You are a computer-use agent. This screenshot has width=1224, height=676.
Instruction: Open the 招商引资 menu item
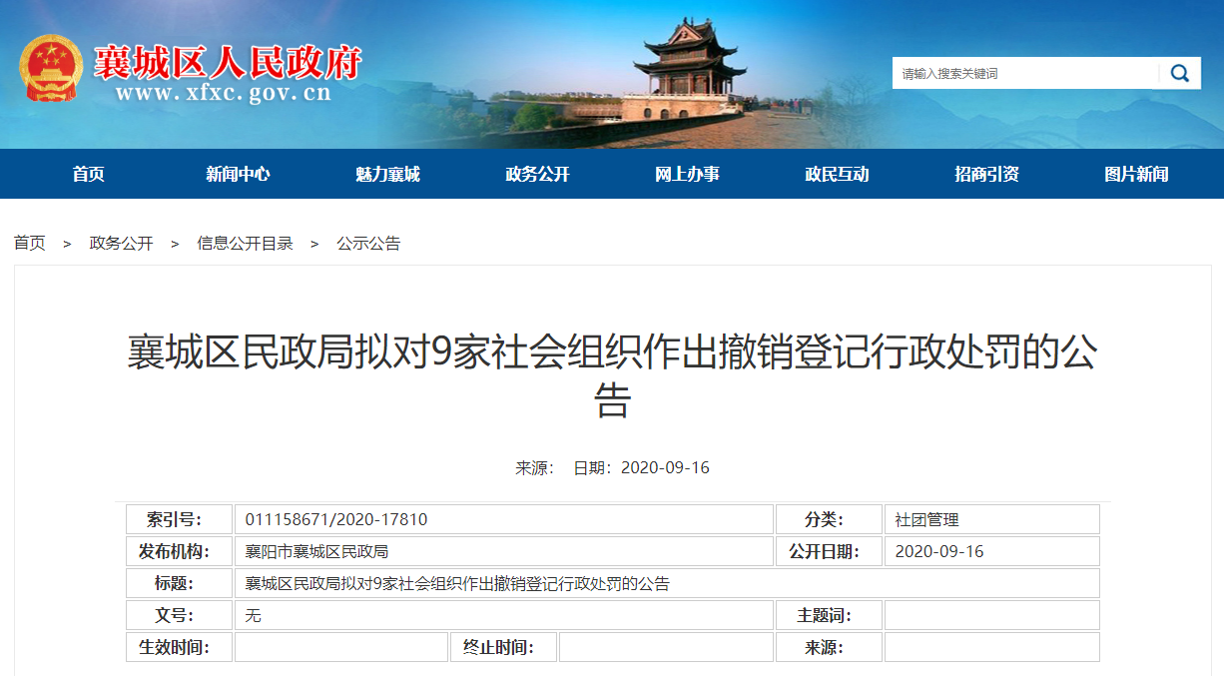pos(986,175)
